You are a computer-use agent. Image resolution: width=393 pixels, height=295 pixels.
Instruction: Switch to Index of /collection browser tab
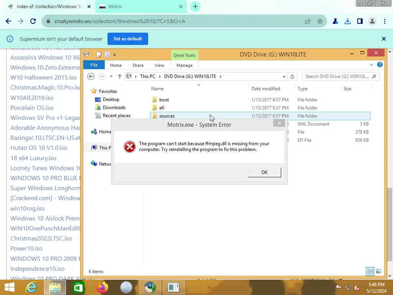click(49, 7)
